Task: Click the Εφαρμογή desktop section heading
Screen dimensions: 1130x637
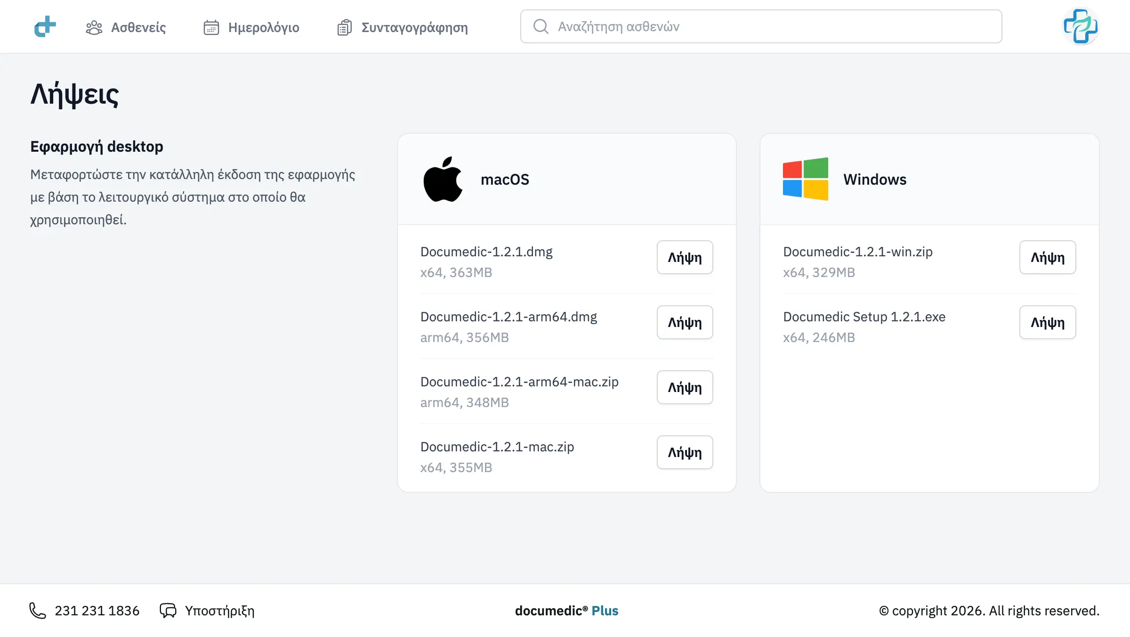Action: tap(97, 147)
